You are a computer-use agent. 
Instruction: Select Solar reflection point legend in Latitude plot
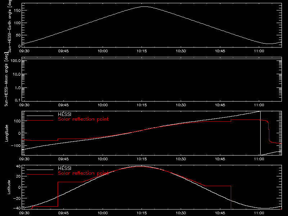[83, 173]
